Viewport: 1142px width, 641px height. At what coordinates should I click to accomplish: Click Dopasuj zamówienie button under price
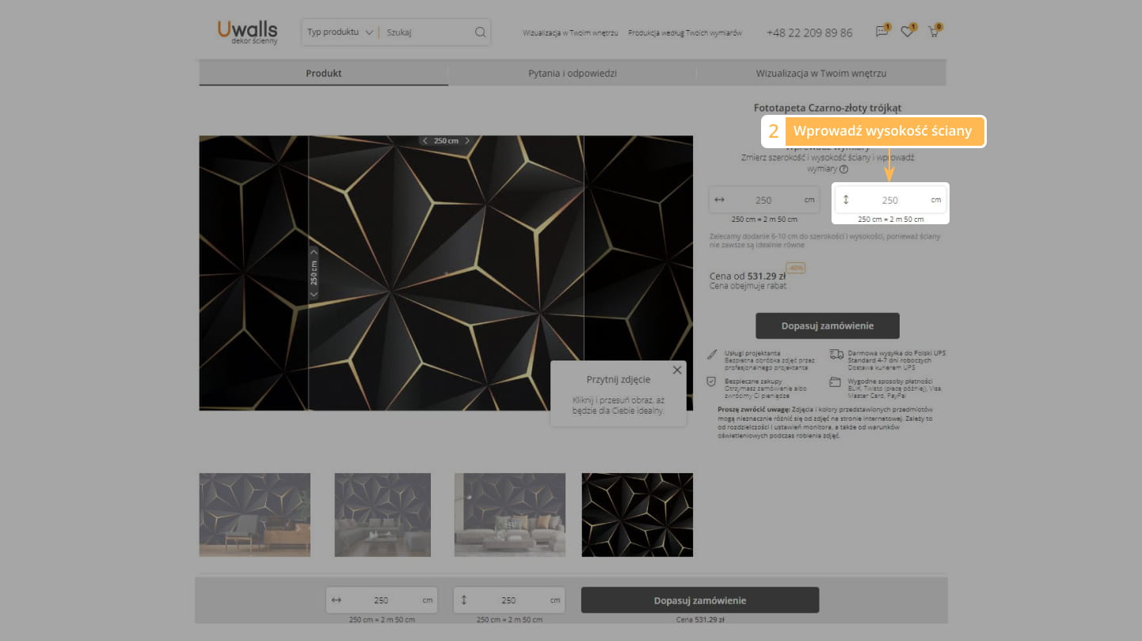pyautogui.click(x=827, y=326)
